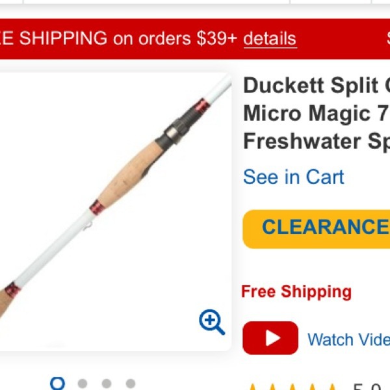390x390 pixels.
Task: Switch to the third image carousel dot
Action: pos(107,383)
